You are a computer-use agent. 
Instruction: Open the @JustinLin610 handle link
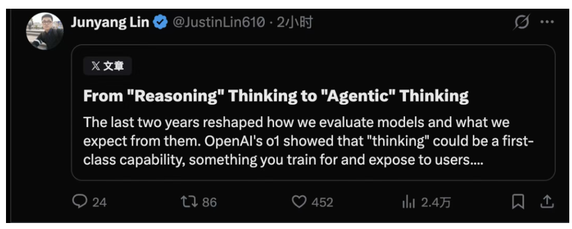(x=218, y=23)
